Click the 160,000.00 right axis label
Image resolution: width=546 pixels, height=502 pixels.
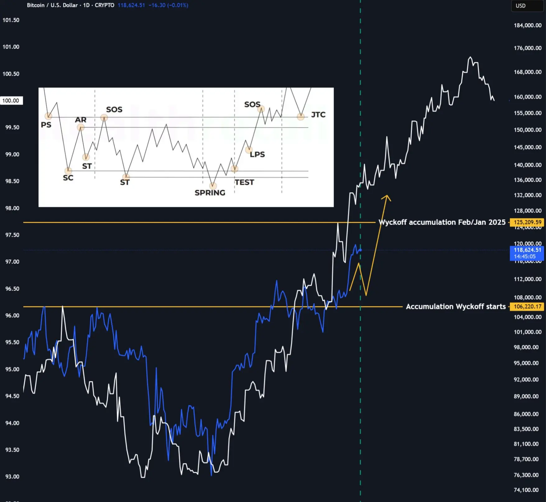[x=528, y=97]
